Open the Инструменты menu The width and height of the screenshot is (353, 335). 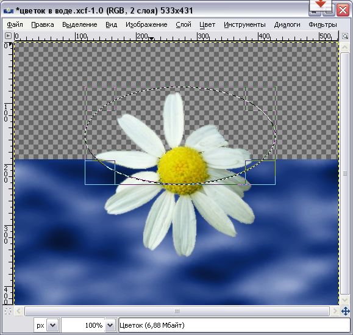244,24
